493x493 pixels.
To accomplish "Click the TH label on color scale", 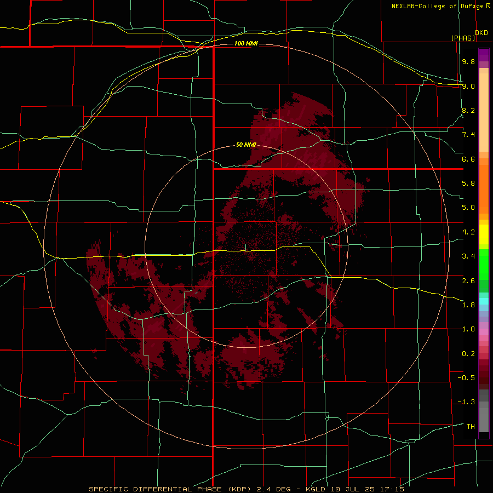I will coord(471,427).
